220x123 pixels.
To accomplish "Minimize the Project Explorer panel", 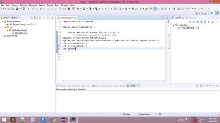I will point(48,17).
